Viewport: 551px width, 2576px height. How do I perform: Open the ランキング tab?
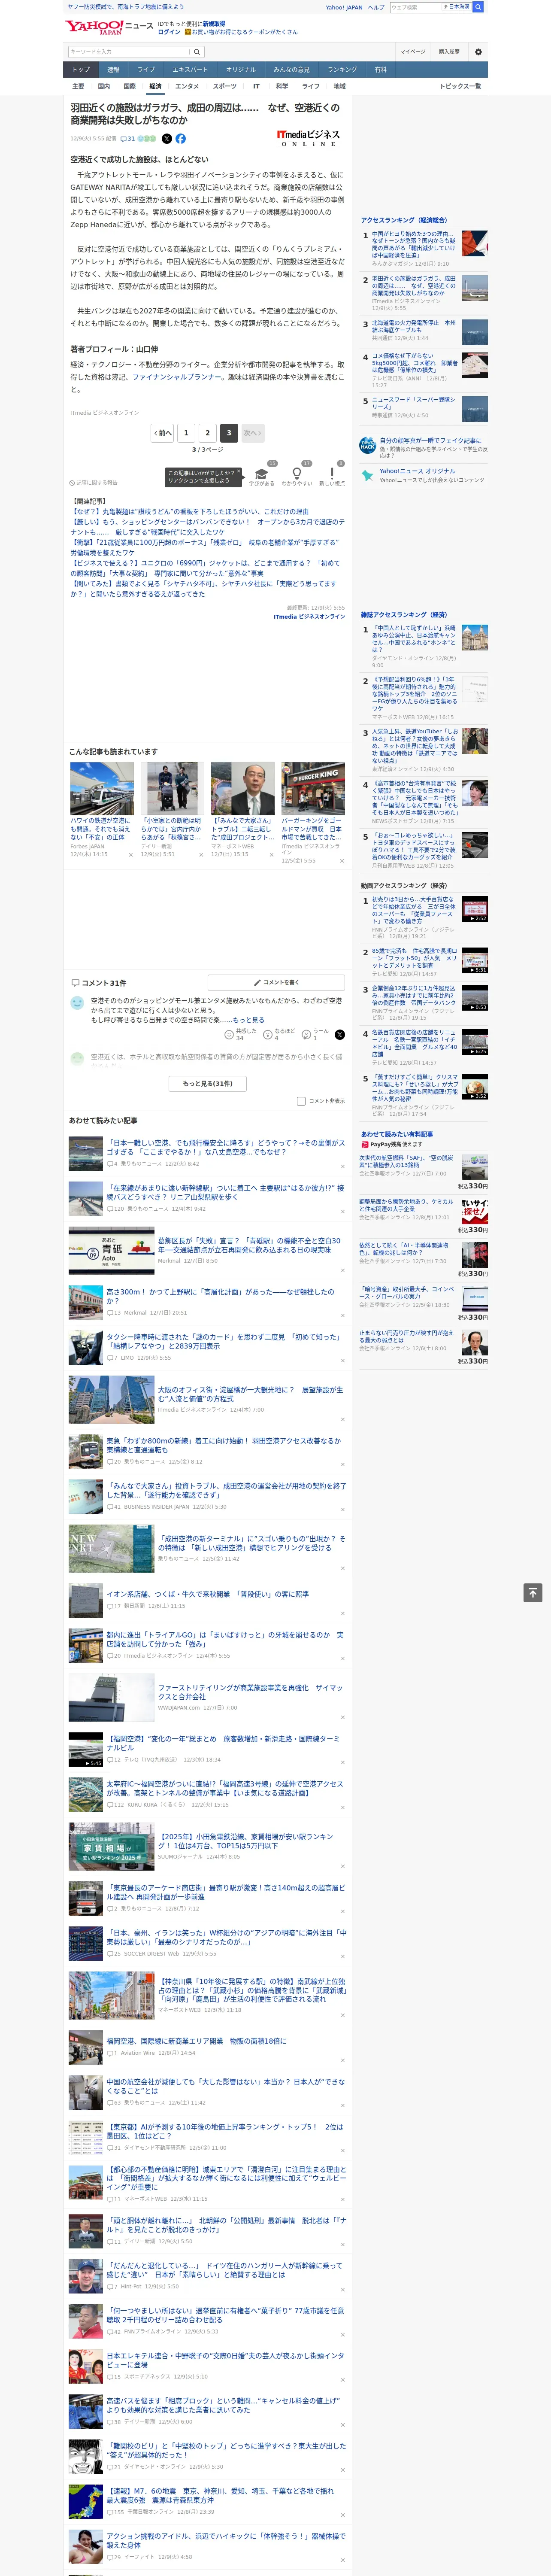point(342,70)
